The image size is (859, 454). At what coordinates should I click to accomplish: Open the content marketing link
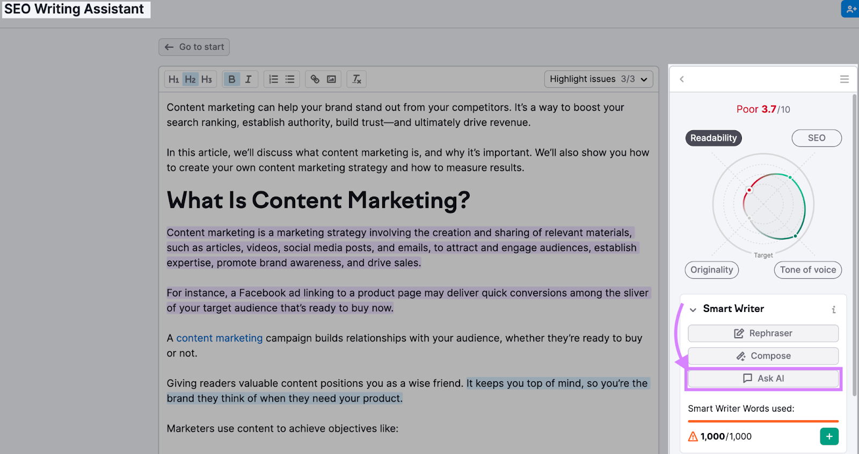(219, 338)
